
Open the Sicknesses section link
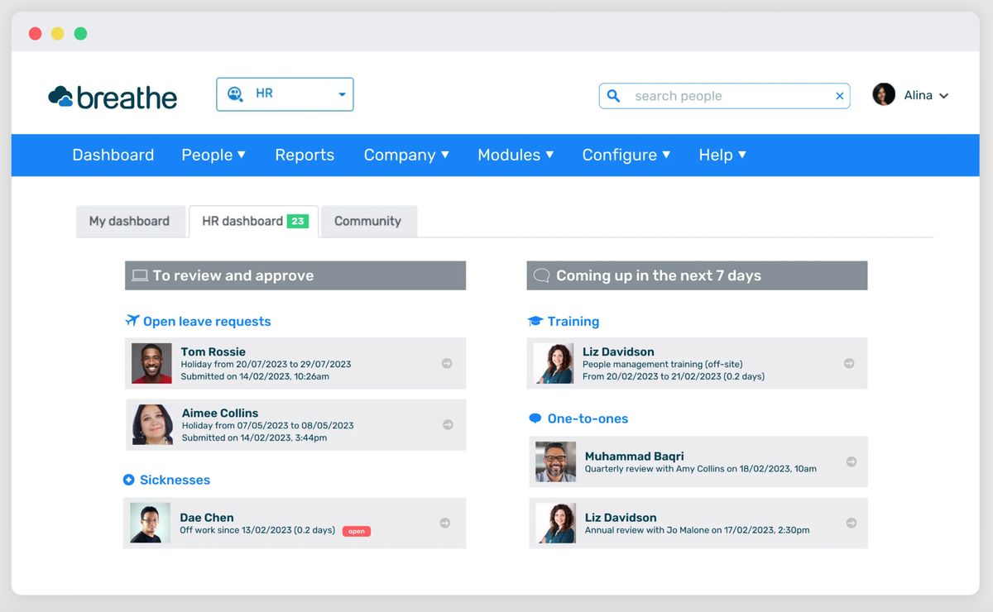(175, 480)
